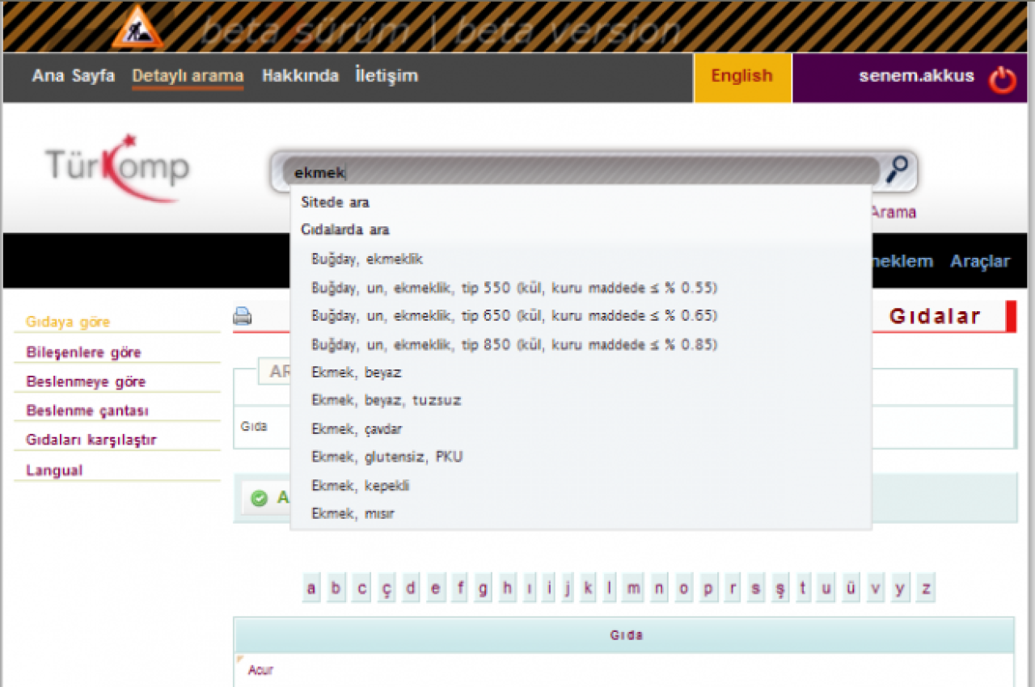
Task: Filter foods by letter f
Action: pos(461,588)
